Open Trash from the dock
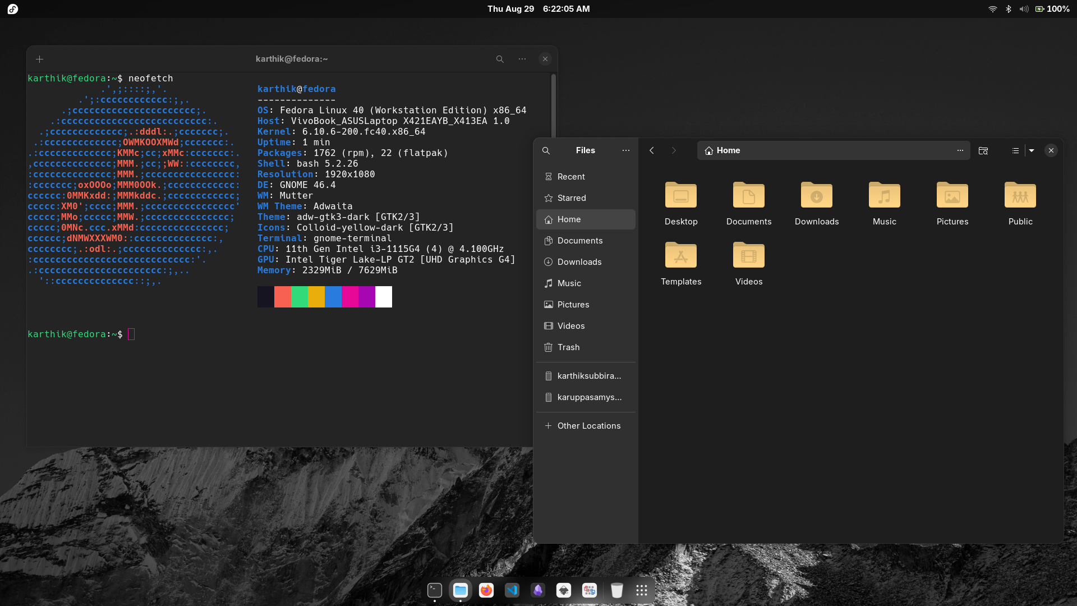 pos(616,590)
